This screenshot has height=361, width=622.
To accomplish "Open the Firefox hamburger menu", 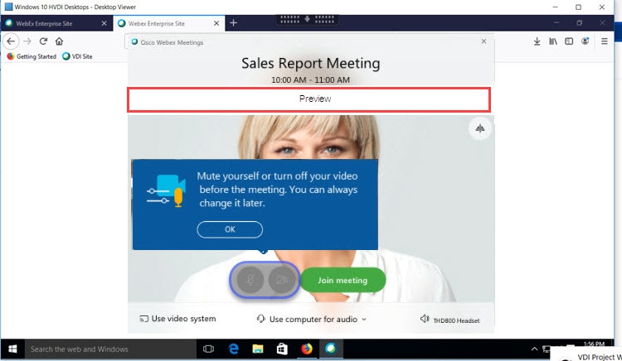I will coord(604,41).
